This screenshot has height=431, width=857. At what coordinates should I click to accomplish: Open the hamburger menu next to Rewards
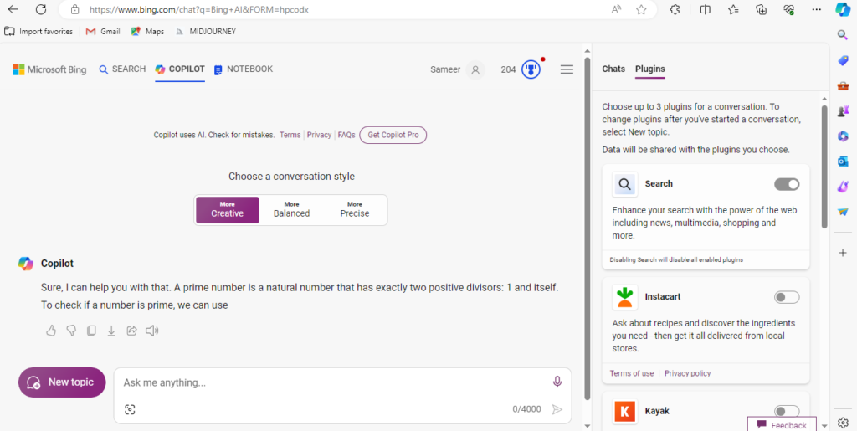(567, 69)
